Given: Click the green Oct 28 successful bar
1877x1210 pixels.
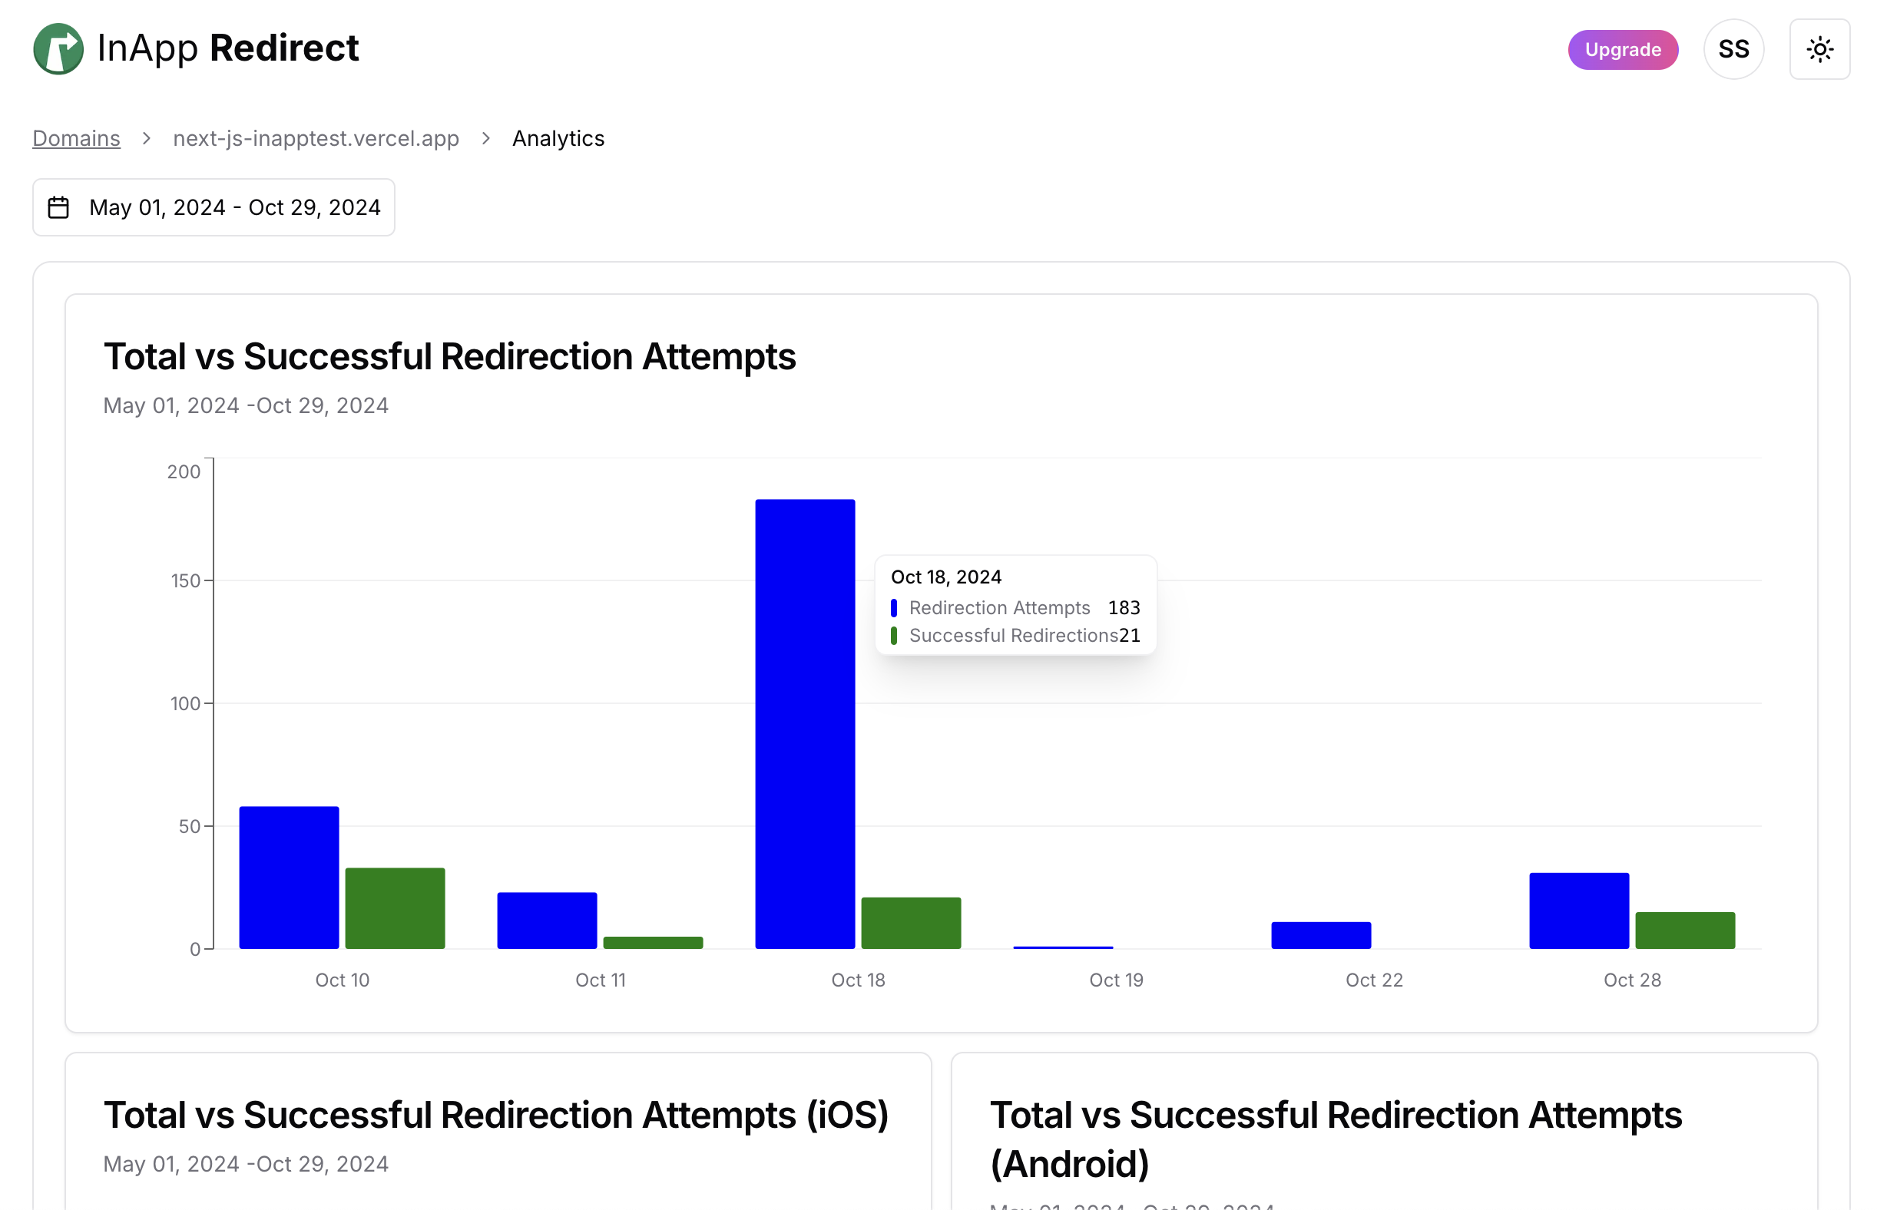Looking at the screenshot, I should [1685, 931].
